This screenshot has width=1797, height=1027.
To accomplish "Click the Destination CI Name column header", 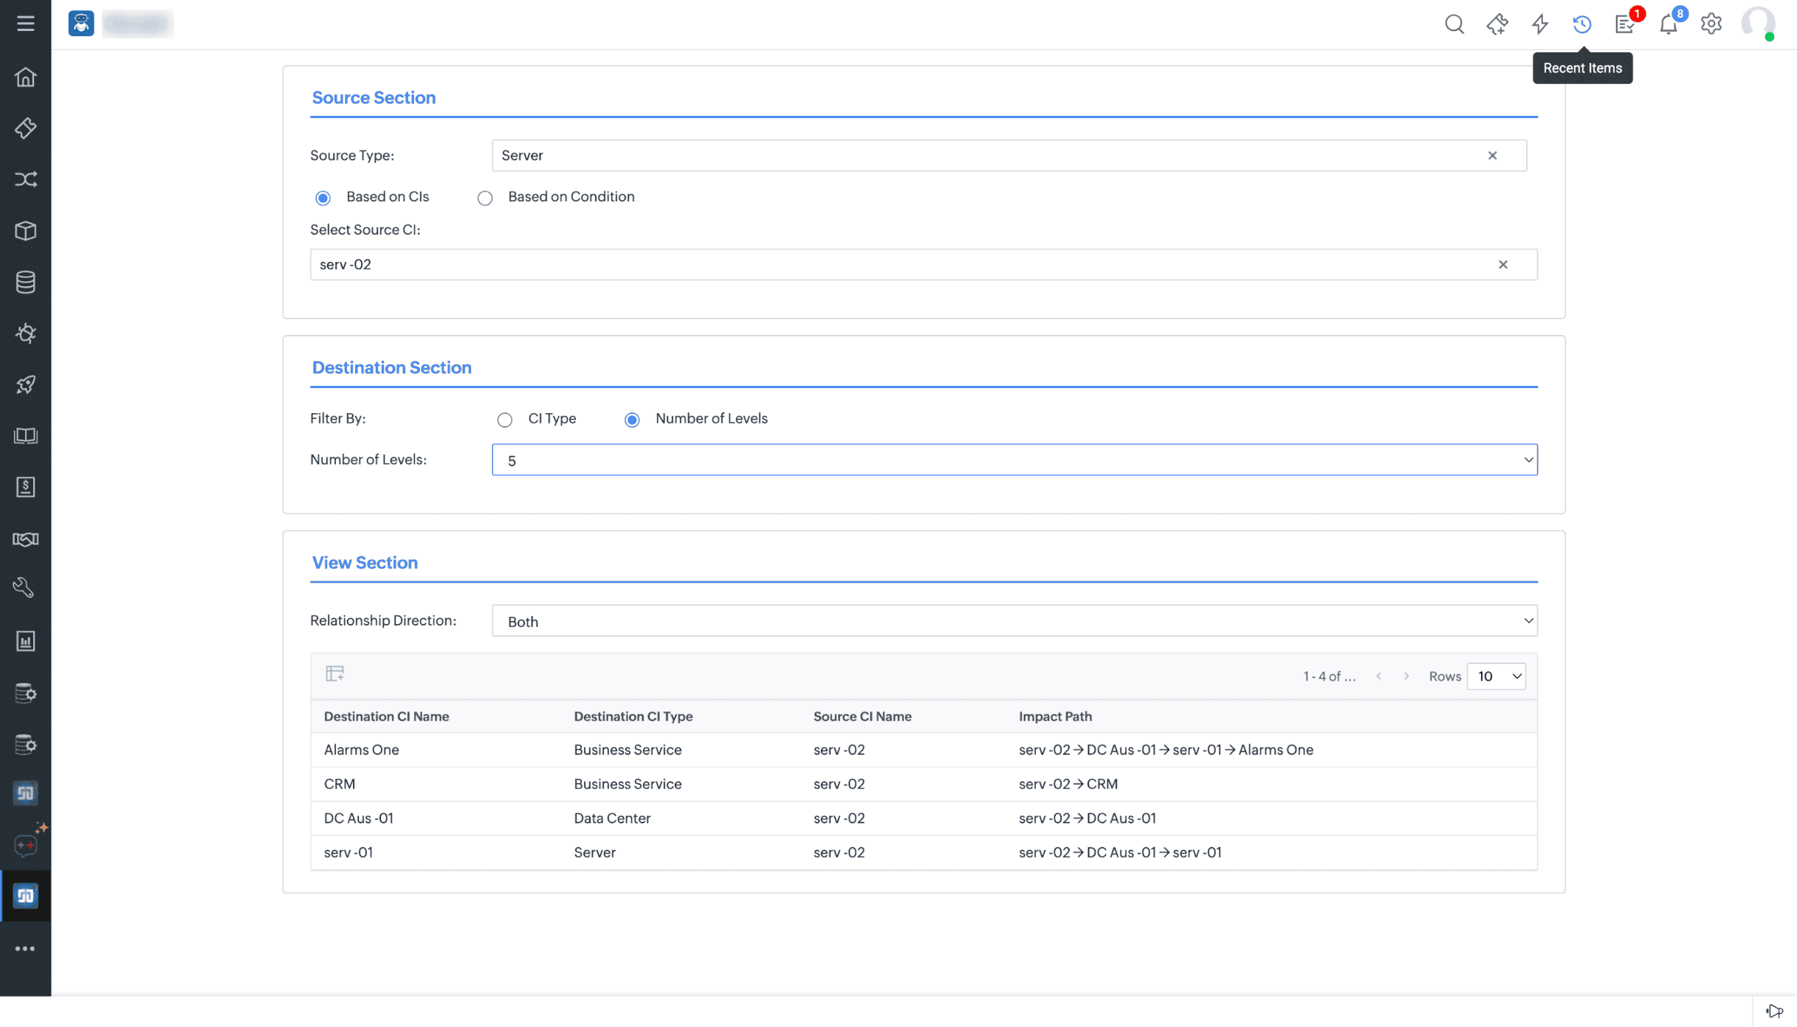I will pos(386,716).
